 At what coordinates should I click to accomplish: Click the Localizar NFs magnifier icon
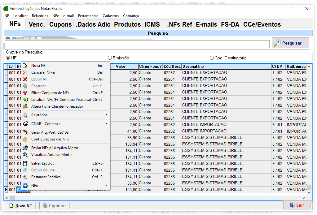point(25,100)
